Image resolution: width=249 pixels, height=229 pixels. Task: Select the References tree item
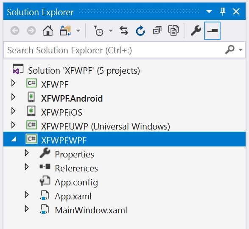pos(76,168)
